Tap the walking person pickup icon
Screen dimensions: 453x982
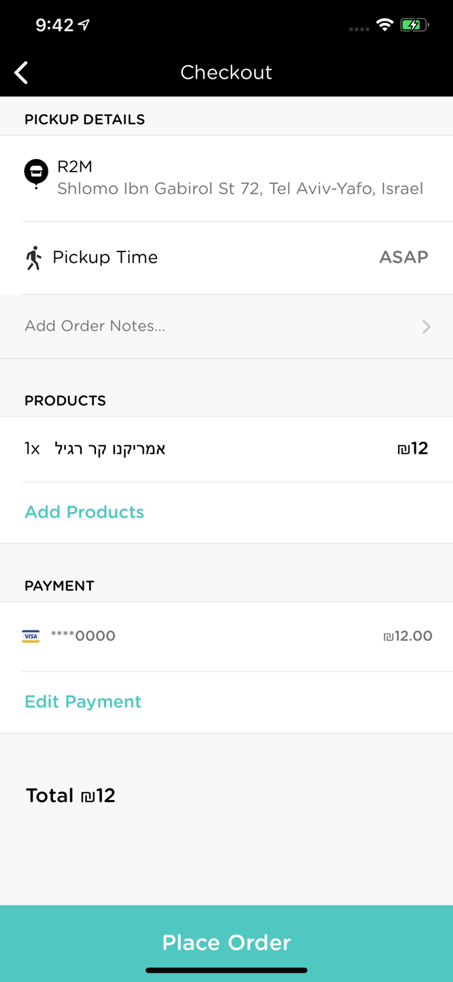pos(33,258)
